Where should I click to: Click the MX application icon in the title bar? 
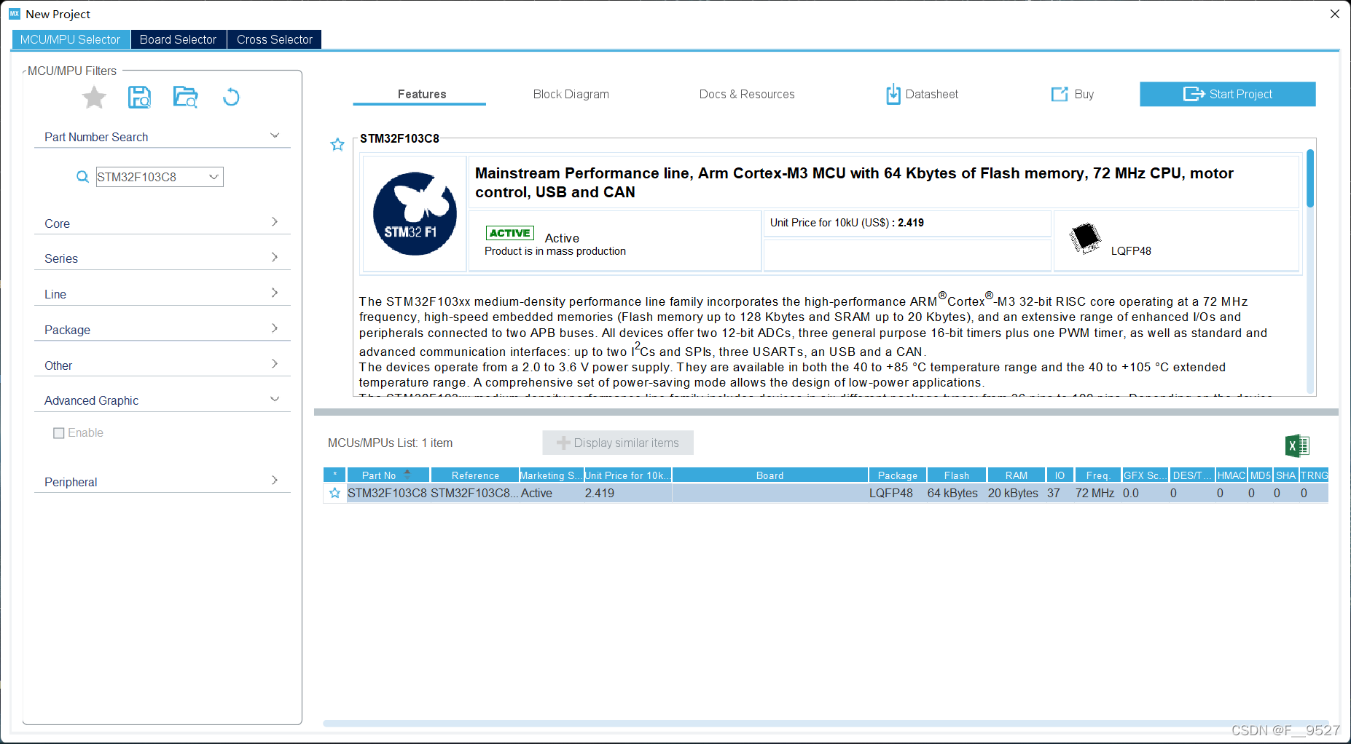(15, 14)
